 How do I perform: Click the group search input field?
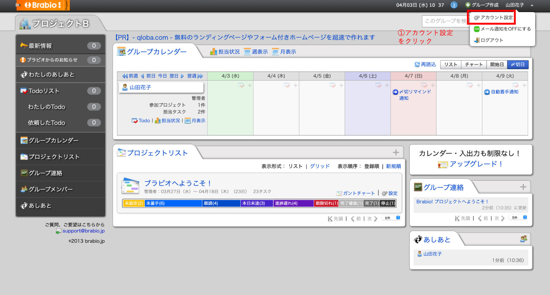tap(445, 21)
